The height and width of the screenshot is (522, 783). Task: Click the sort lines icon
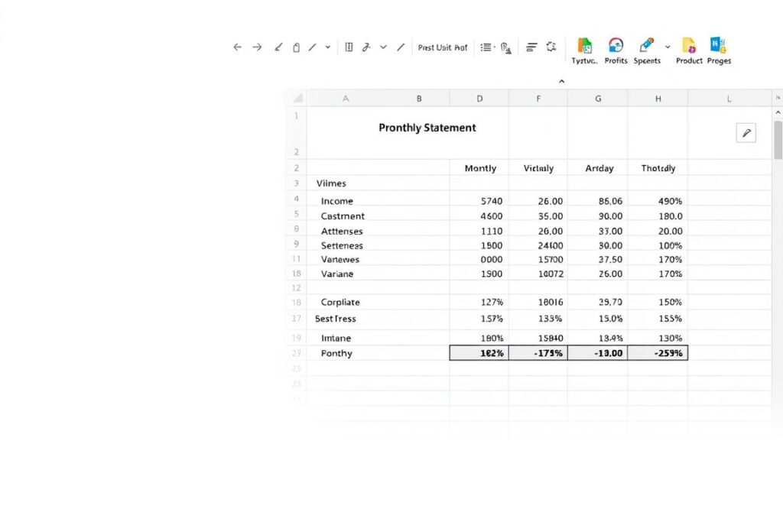tap(531, 47)
